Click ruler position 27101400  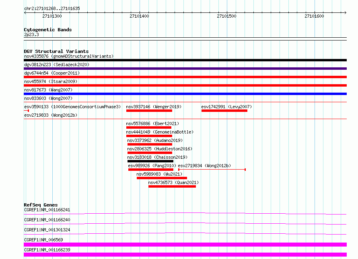click(139, 16)
